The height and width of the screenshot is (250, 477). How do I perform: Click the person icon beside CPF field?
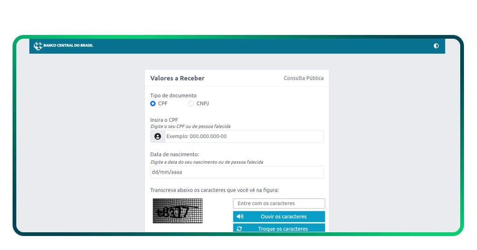click(157, 136)
